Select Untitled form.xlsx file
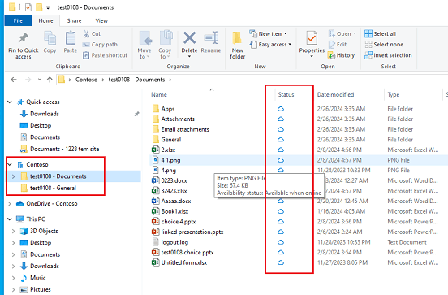The image size is (448, 295). pyautogui.click(x=179, y=262)
